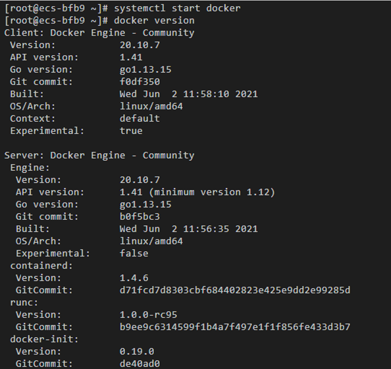
Task: Click the 'Engine:' section label
Action: [30, 167]
